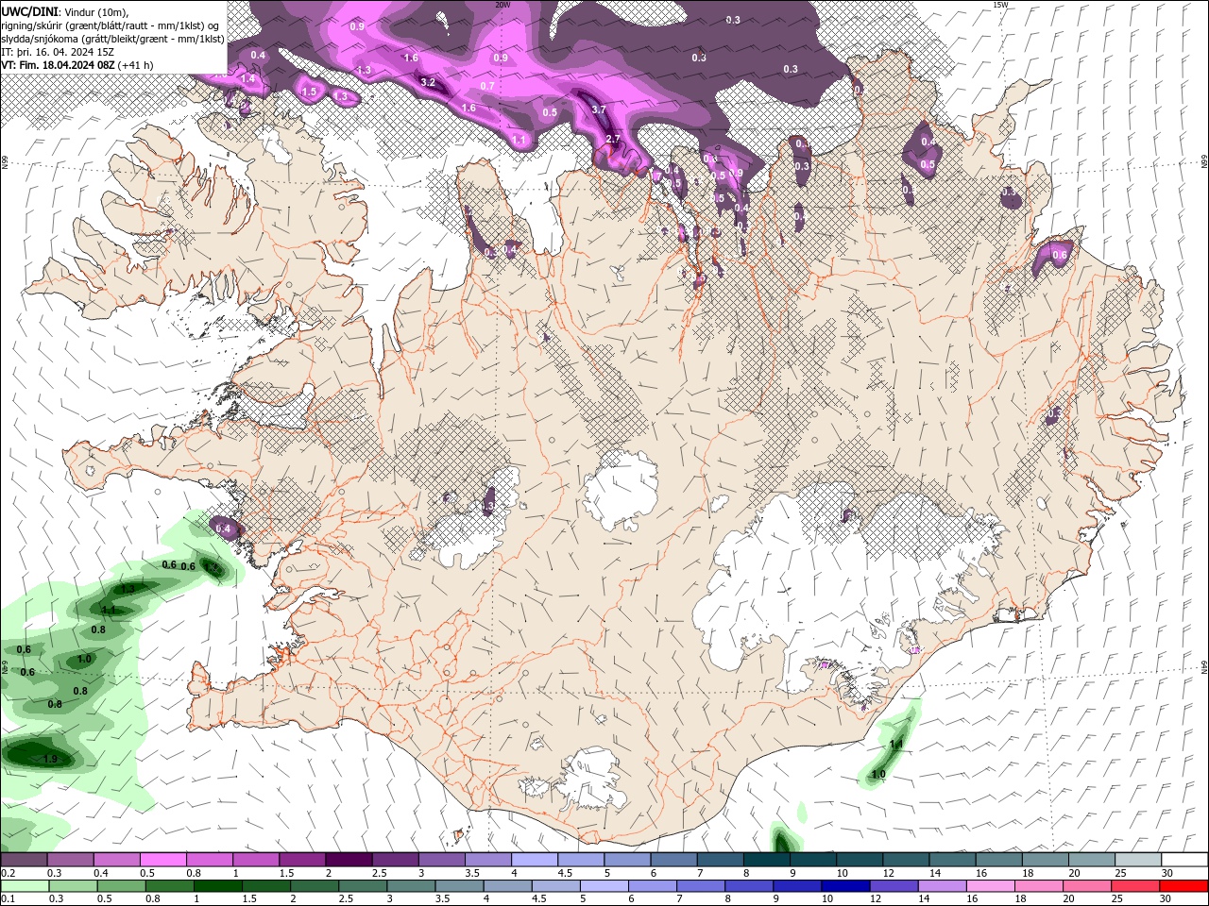Select pale green rain swatch between 0.1 and 0.3
The image size is (1209, 906).
(24, 886)
